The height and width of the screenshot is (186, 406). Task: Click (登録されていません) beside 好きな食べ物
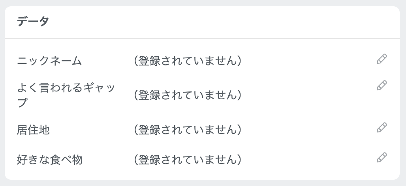188,160
